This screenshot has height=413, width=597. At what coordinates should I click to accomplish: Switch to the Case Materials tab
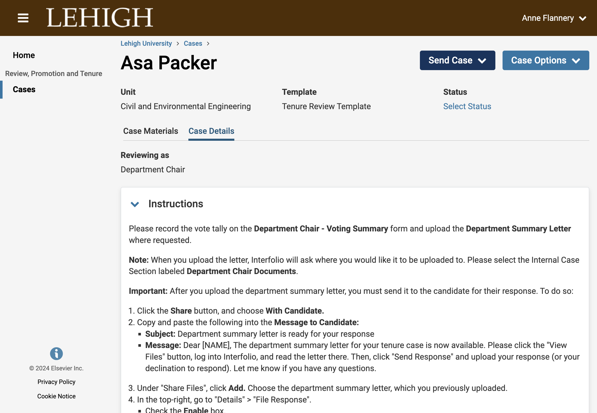(150, 131)
